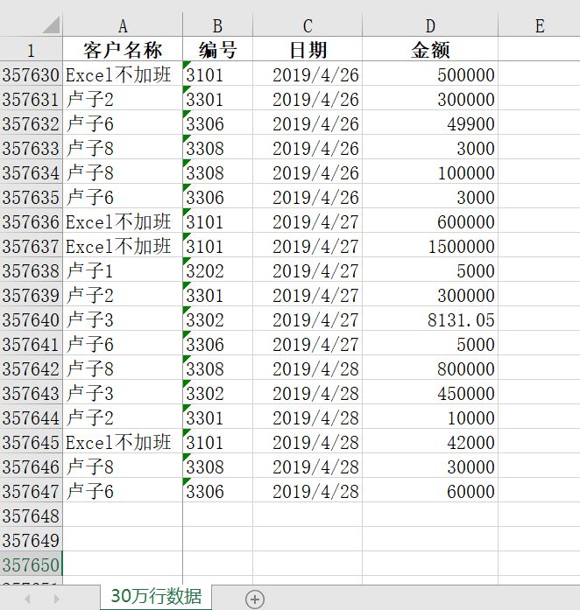
Task: Select row header 357630
Action: [31, 74]
